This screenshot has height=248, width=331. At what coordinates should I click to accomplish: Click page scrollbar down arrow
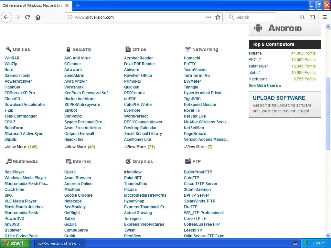[328, 235]
